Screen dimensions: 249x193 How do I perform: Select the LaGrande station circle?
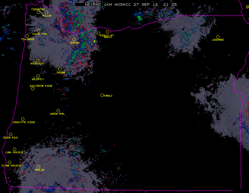tap(218, 37)
